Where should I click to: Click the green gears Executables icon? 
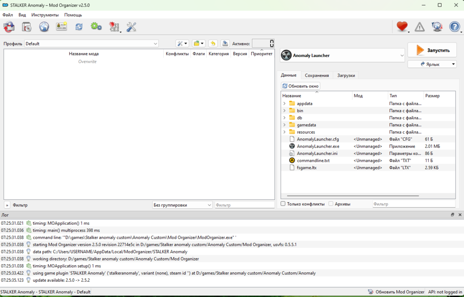(x=96, y=27)
